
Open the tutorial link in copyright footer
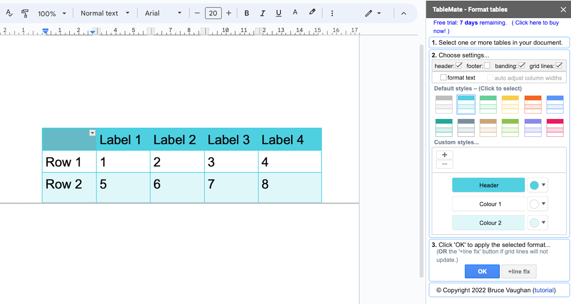544,290
